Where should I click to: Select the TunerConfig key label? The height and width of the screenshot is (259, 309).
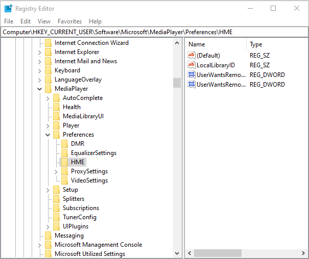(x=80, y=217)
